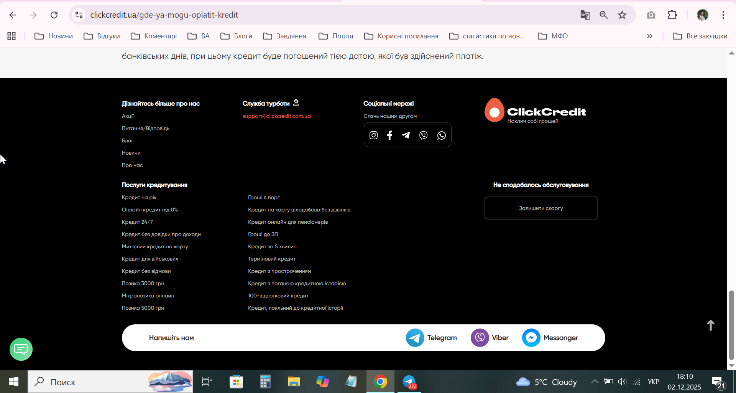The width and height of the screenshot is (736, 393).
Task: Open the Блоги bookmark folder
Action: (236, 36)
